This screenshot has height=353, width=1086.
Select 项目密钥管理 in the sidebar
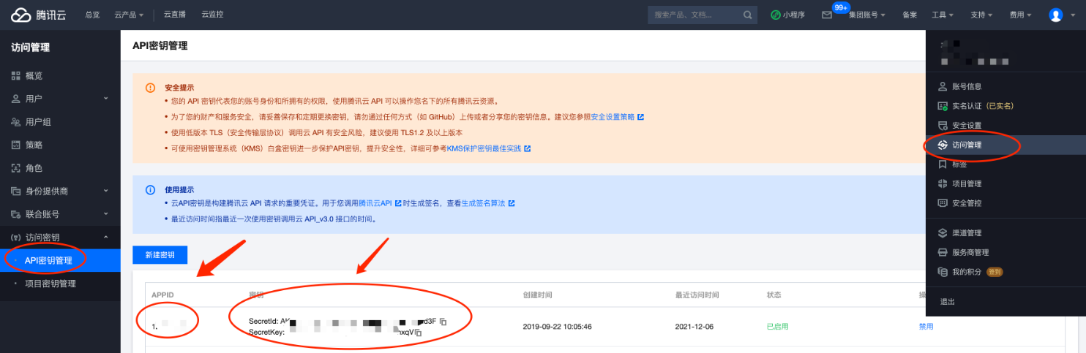click(x=50, y=284)
